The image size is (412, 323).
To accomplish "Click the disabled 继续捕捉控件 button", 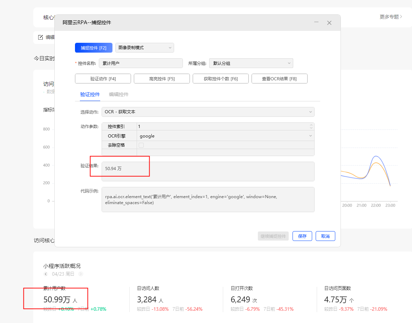I will pyautogui.click(x=273, y=236).
